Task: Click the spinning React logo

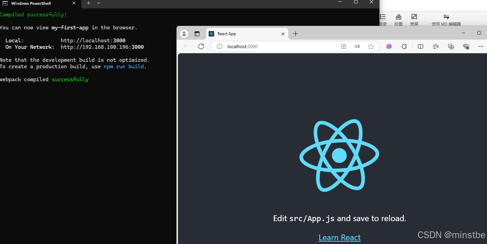Action: click(339, 155)
